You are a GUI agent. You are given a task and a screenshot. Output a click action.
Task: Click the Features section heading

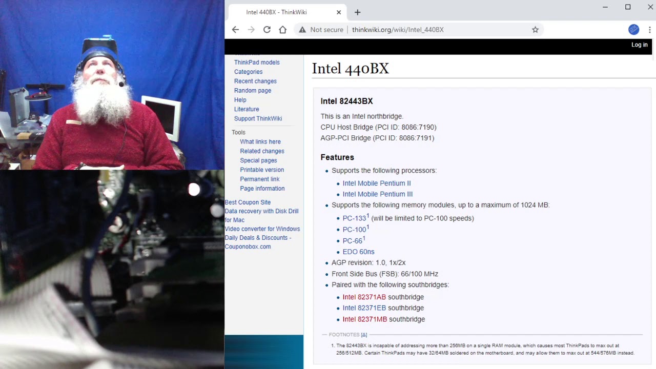tap(337, 157)
